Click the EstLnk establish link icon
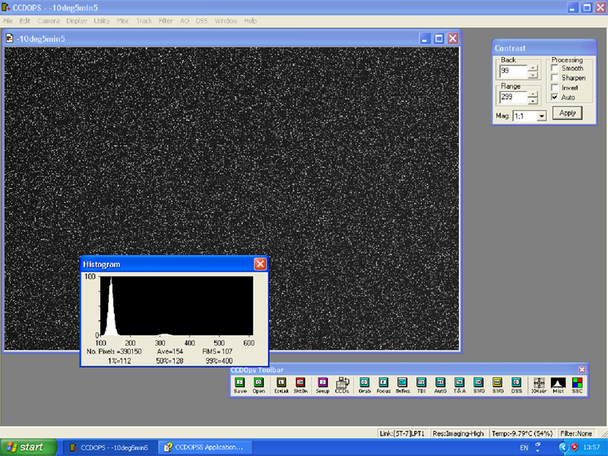608x456 pixels. coord(281,384)
